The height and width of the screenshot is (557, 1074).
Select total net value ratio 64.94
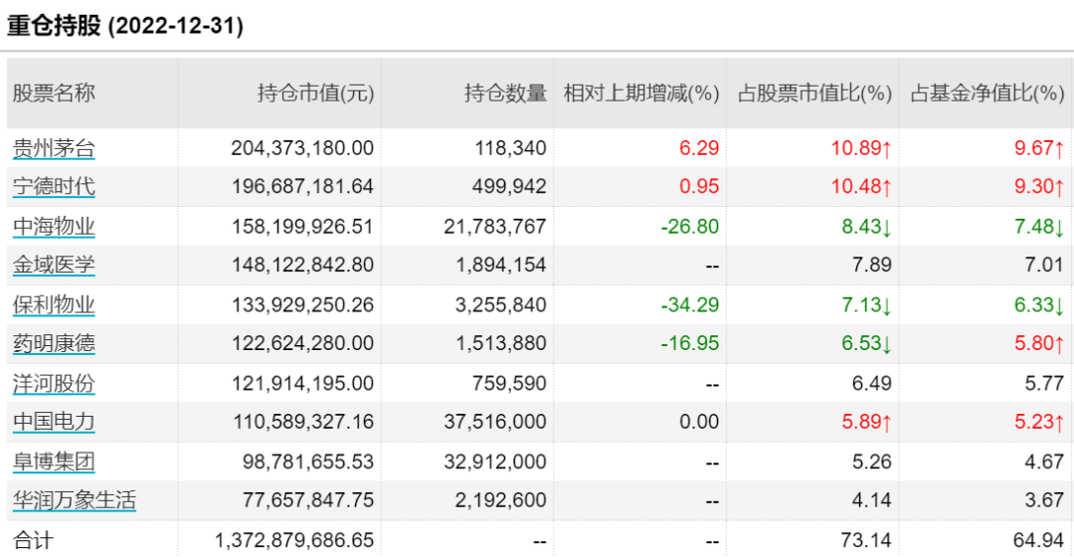pyautogui.click(x=1039, y=540)
